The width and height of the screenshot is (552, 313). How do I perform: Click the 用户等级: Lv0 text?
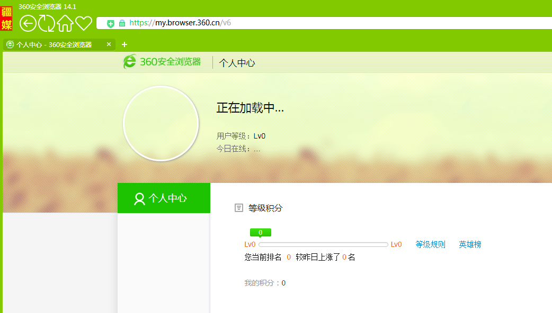tap(241, 136)
